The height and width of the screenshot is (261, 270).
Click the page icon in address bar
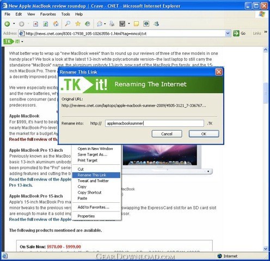[x=22, y=33]
